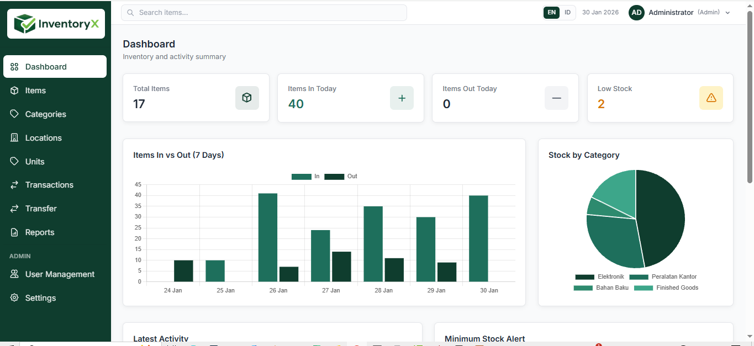
Task: Click the Total Items package icon
Action: tap(247, 98)
